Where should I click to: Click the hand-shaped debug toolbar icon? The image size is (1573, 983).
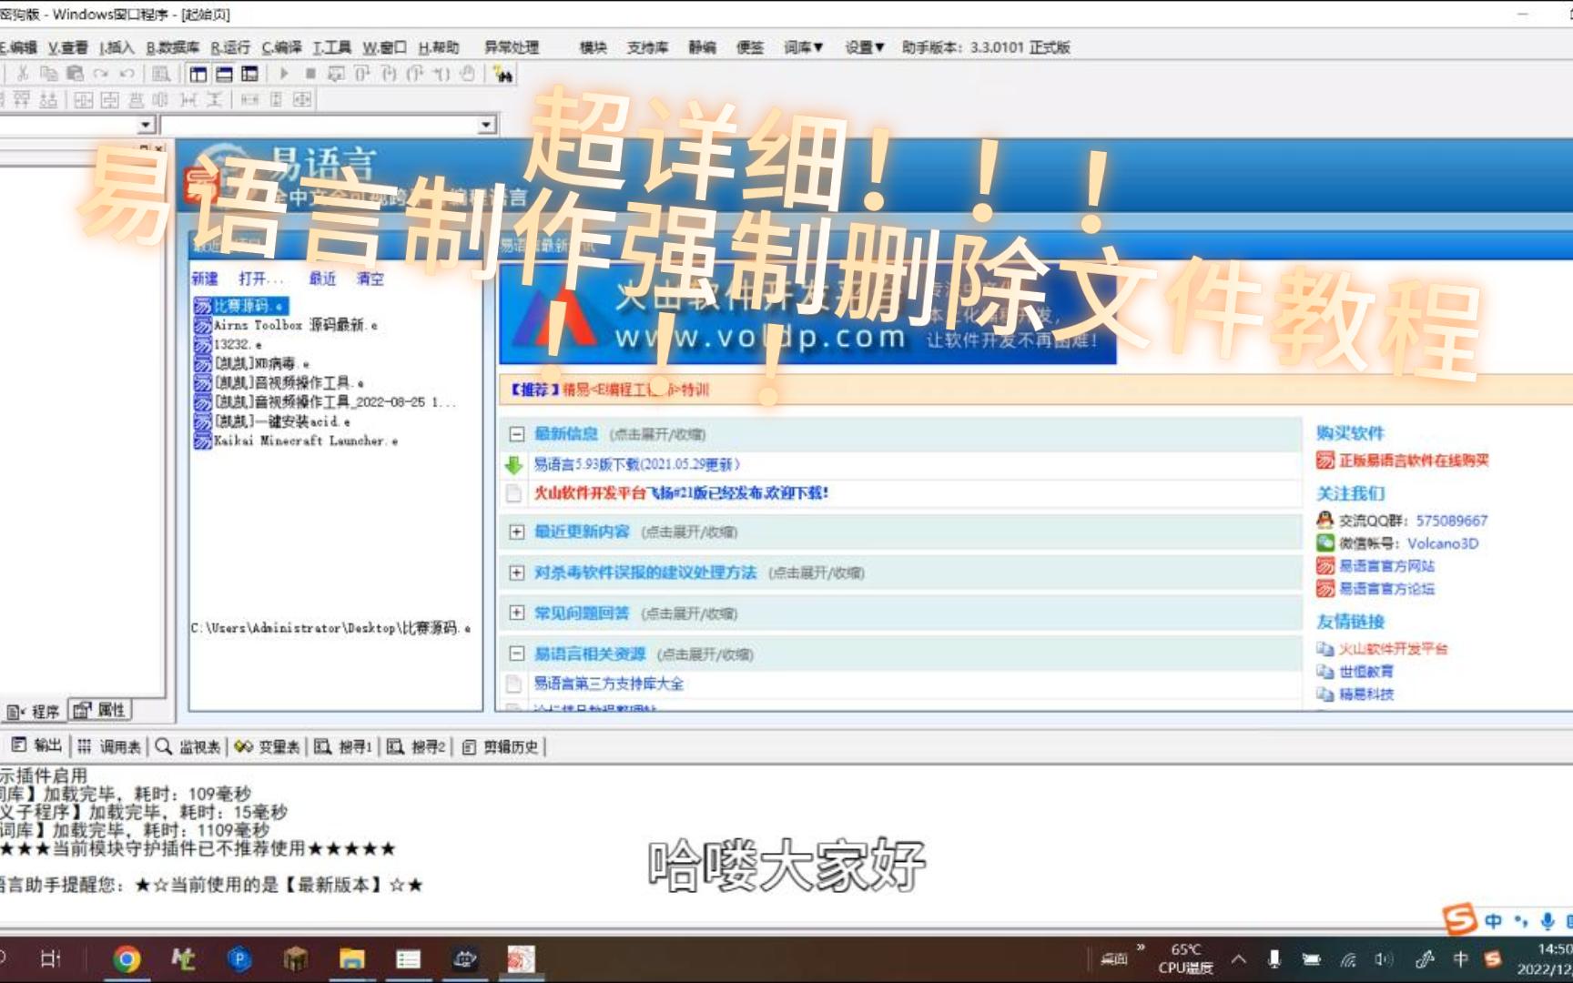[x=467, y=74]
